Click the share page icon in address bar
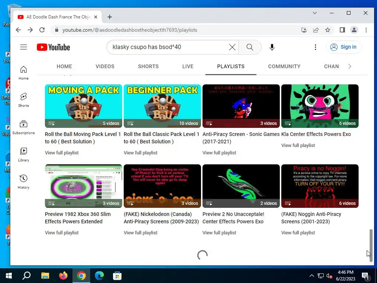This screenshot has height=283, width=377. pyautogui.click(x=316, y=30)
